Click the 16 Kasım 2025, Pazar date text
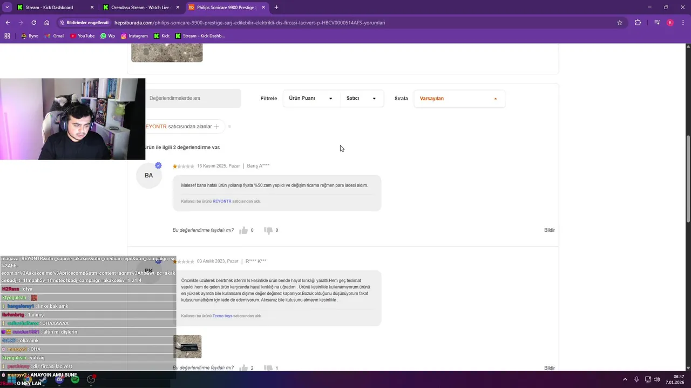Image resolution: width=691 pixels, height=388 pixels. coord(219,166)
